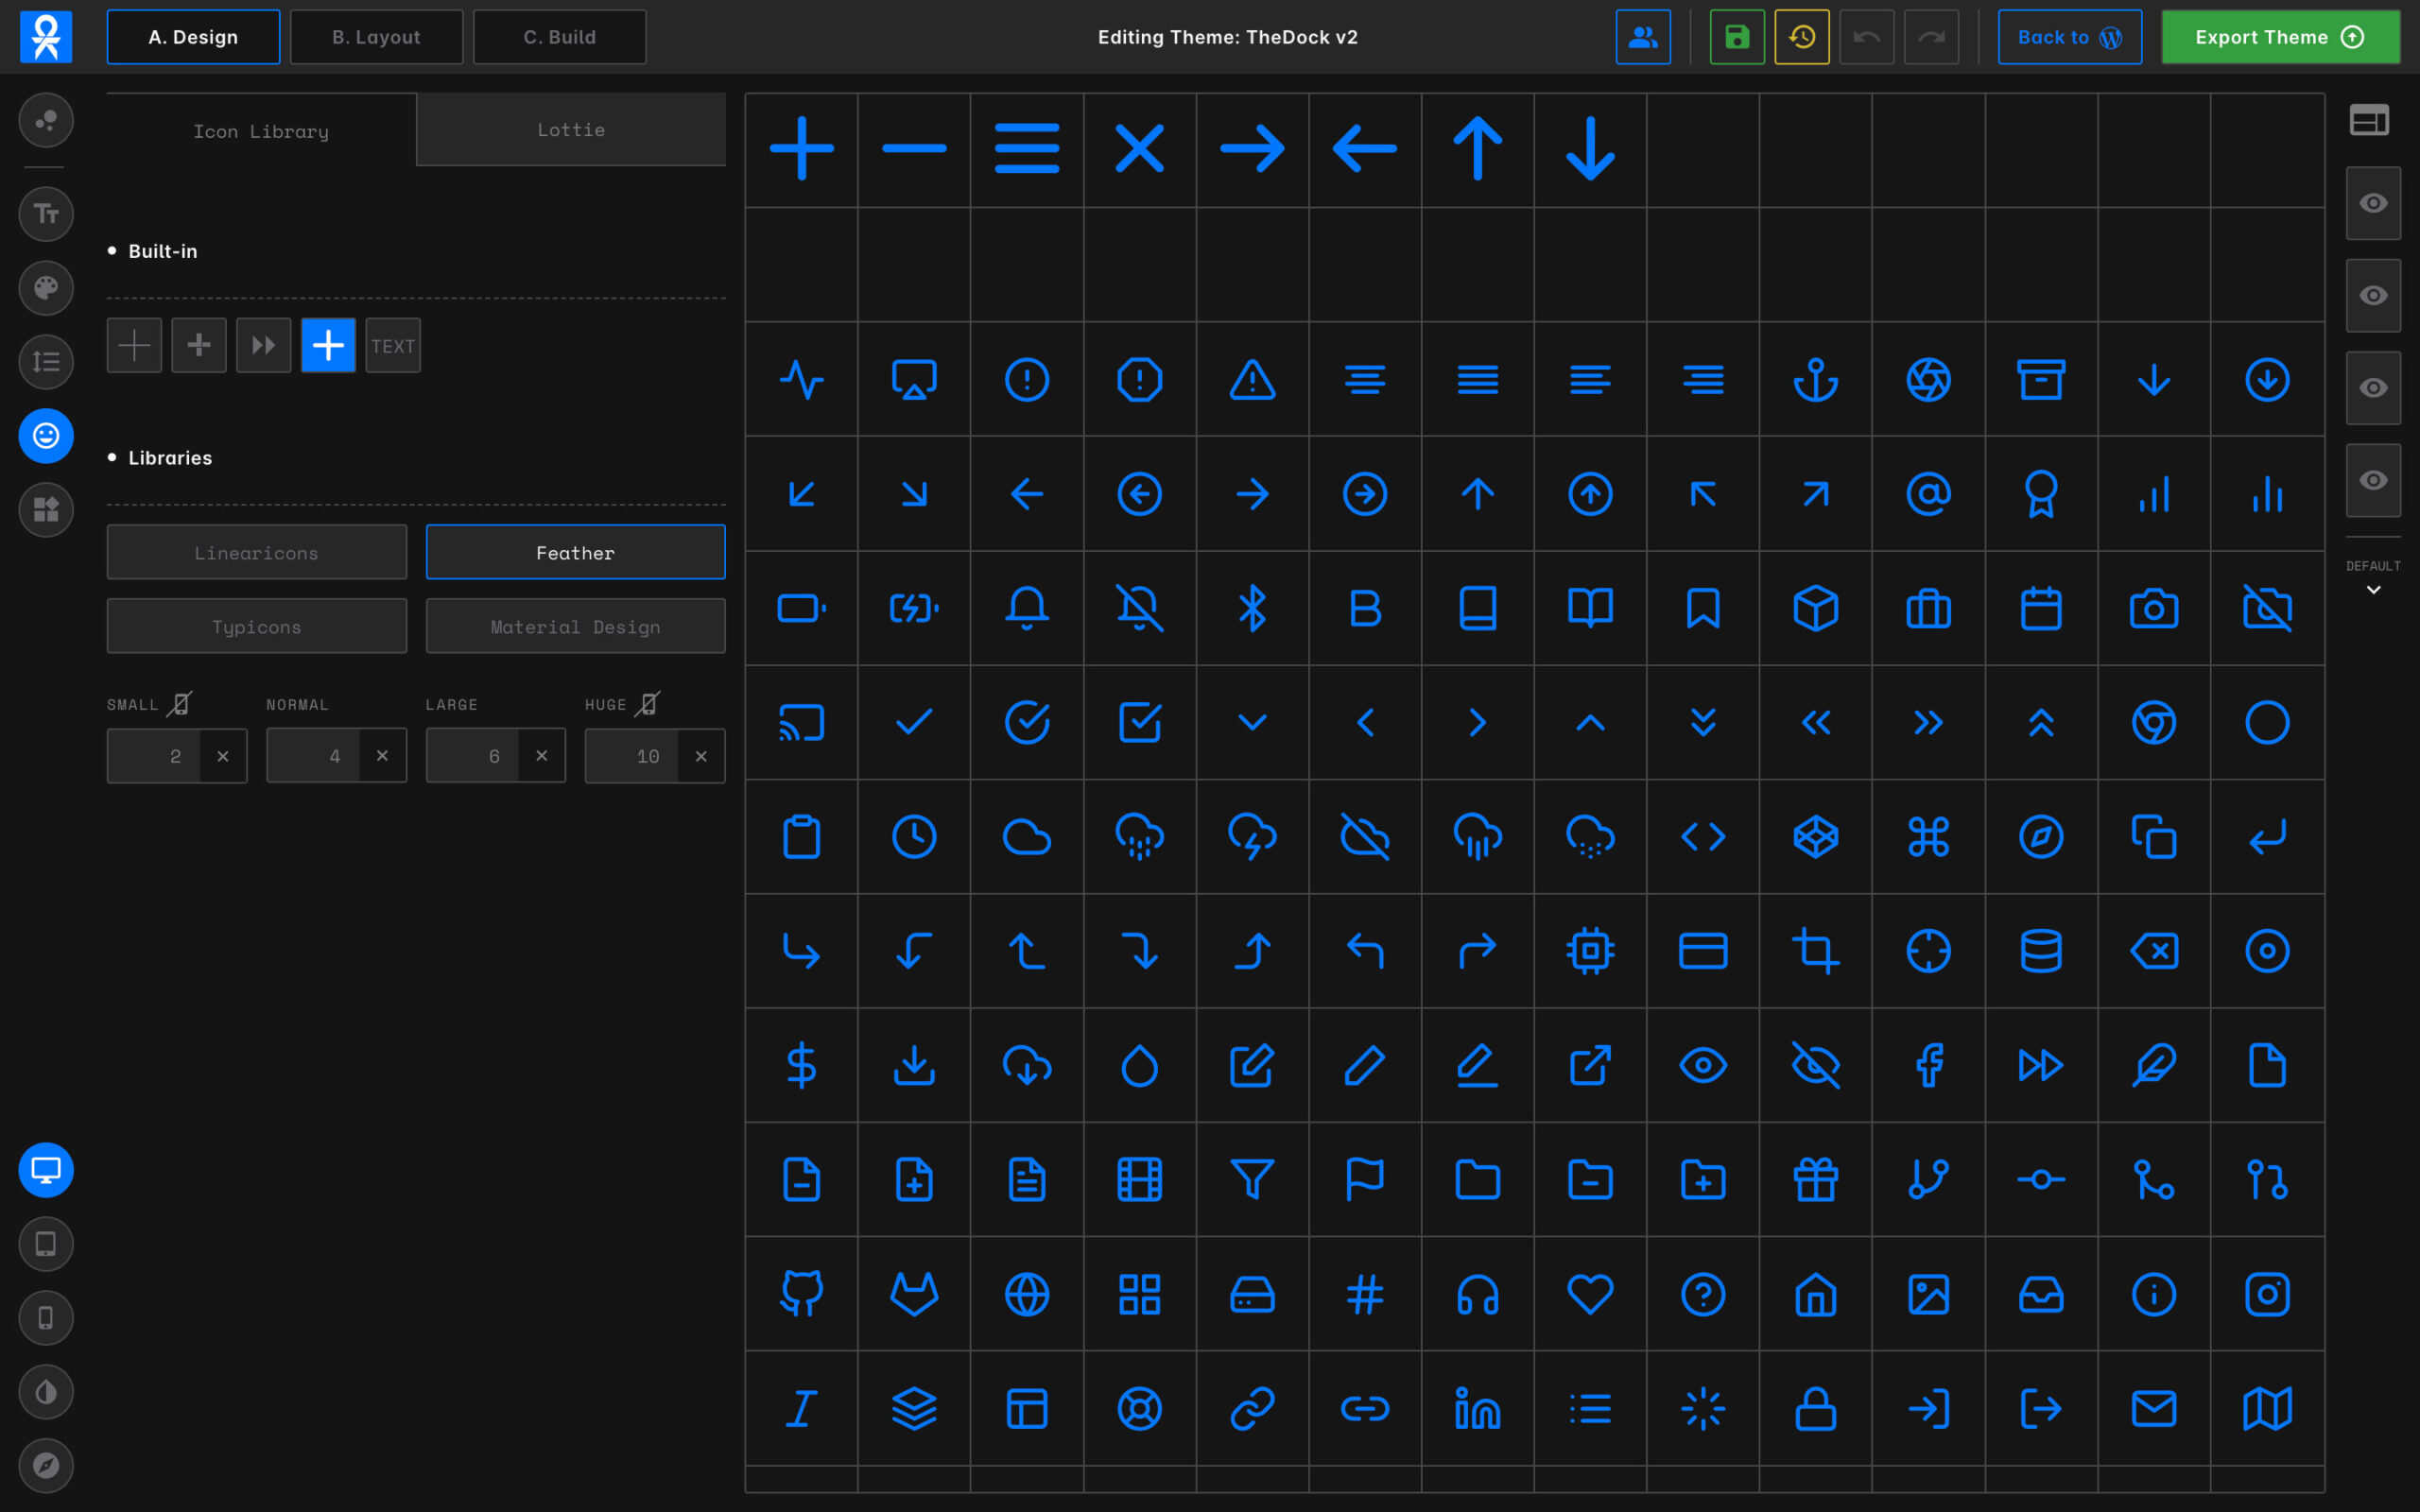The height and width of the screenshot is (1512, 2420).
Task: Open the color palette section
Action: (46, 288)
